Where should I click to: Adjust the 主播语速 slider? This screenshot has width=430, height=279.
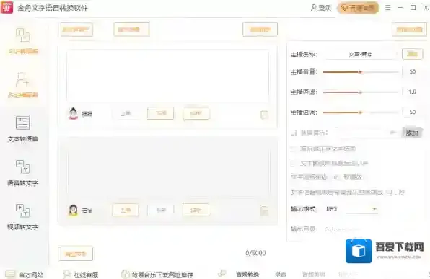tap(361, 92)
